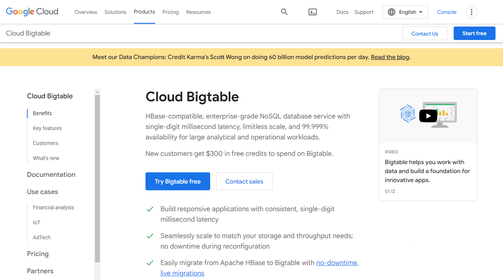Image resolution: width=503 pixels, height=280 pixels.
Task: Open Customers sidebar item
Action: tap(46, 143)
